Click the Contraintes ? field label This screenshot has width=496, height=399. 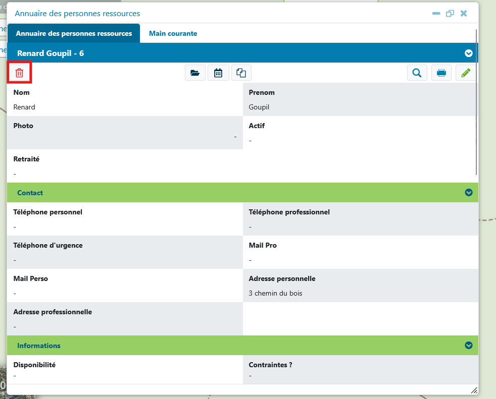coord(270,365)
